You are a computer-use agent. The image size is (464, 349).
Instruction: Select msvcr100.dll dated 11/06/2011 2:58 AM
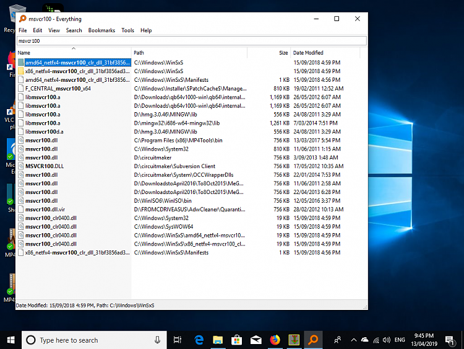41,183
